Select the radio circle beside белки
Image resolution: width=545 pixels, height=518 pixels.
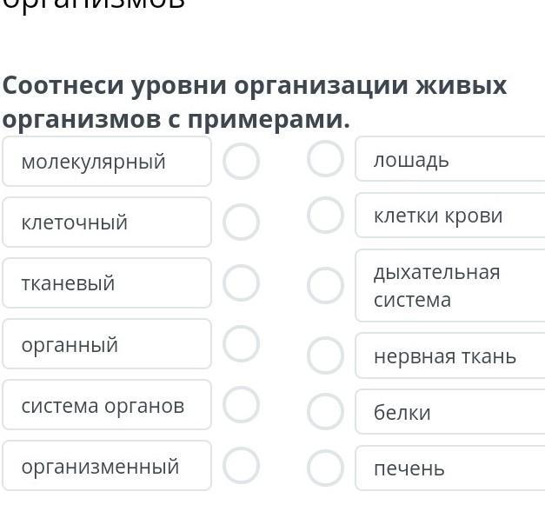(325, 412)
